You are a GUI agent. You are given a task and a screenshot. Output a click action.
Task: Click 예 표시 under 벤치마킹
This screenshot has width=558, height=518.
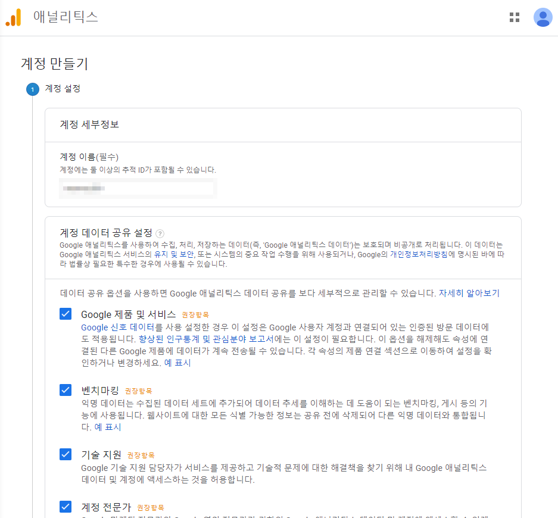[x=107, y=427]
